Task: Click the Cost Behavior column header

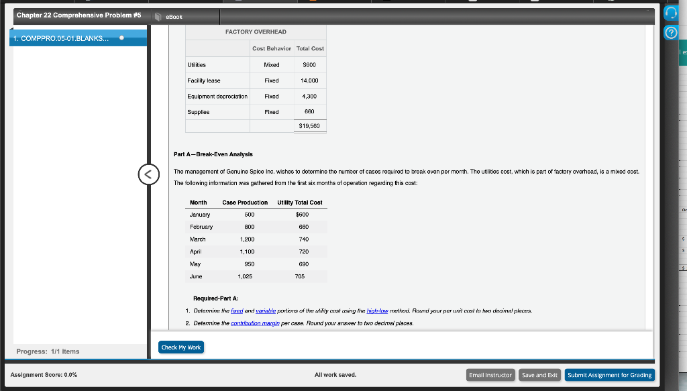Action: pos(272,48)
